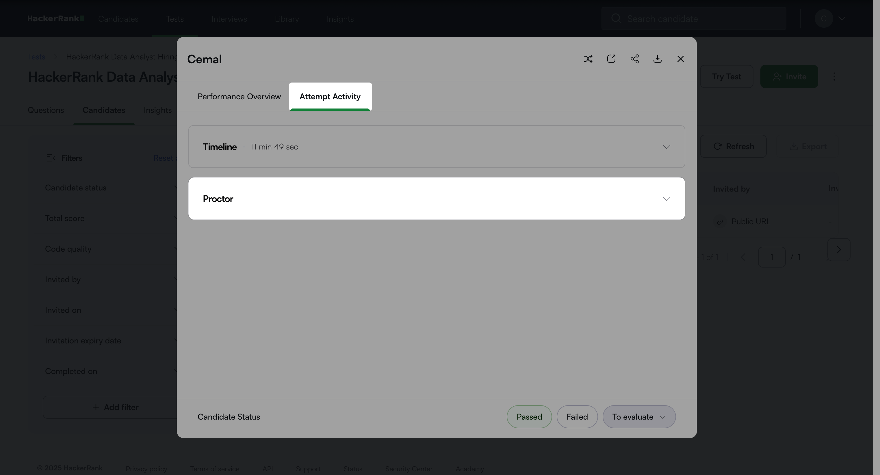This screenshot has height=475, width=880.
Task: Click the page number input field
Action: pos(772,257)
